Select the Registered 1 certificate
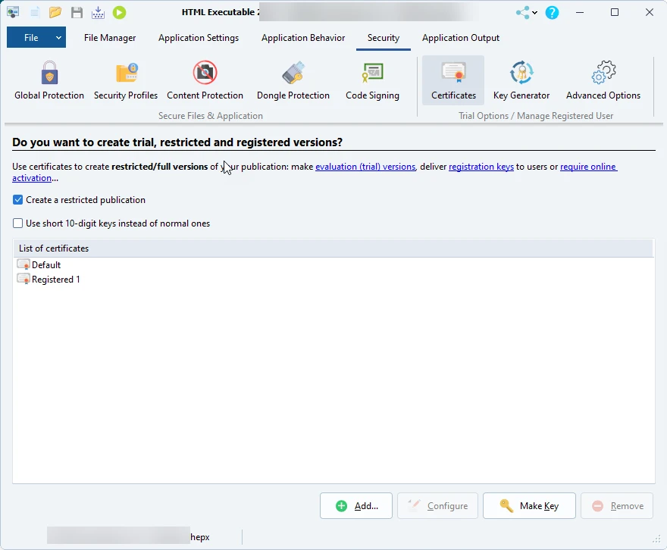 [x=55, y=279]
